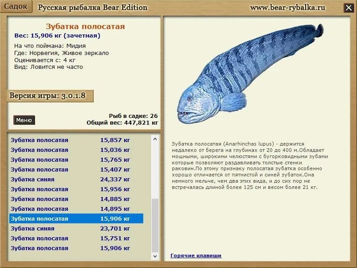Viewport: 357px width, 268px height.
Task: Click the Версия игры: 3.0.1.8 label
Action: [50, 96]
